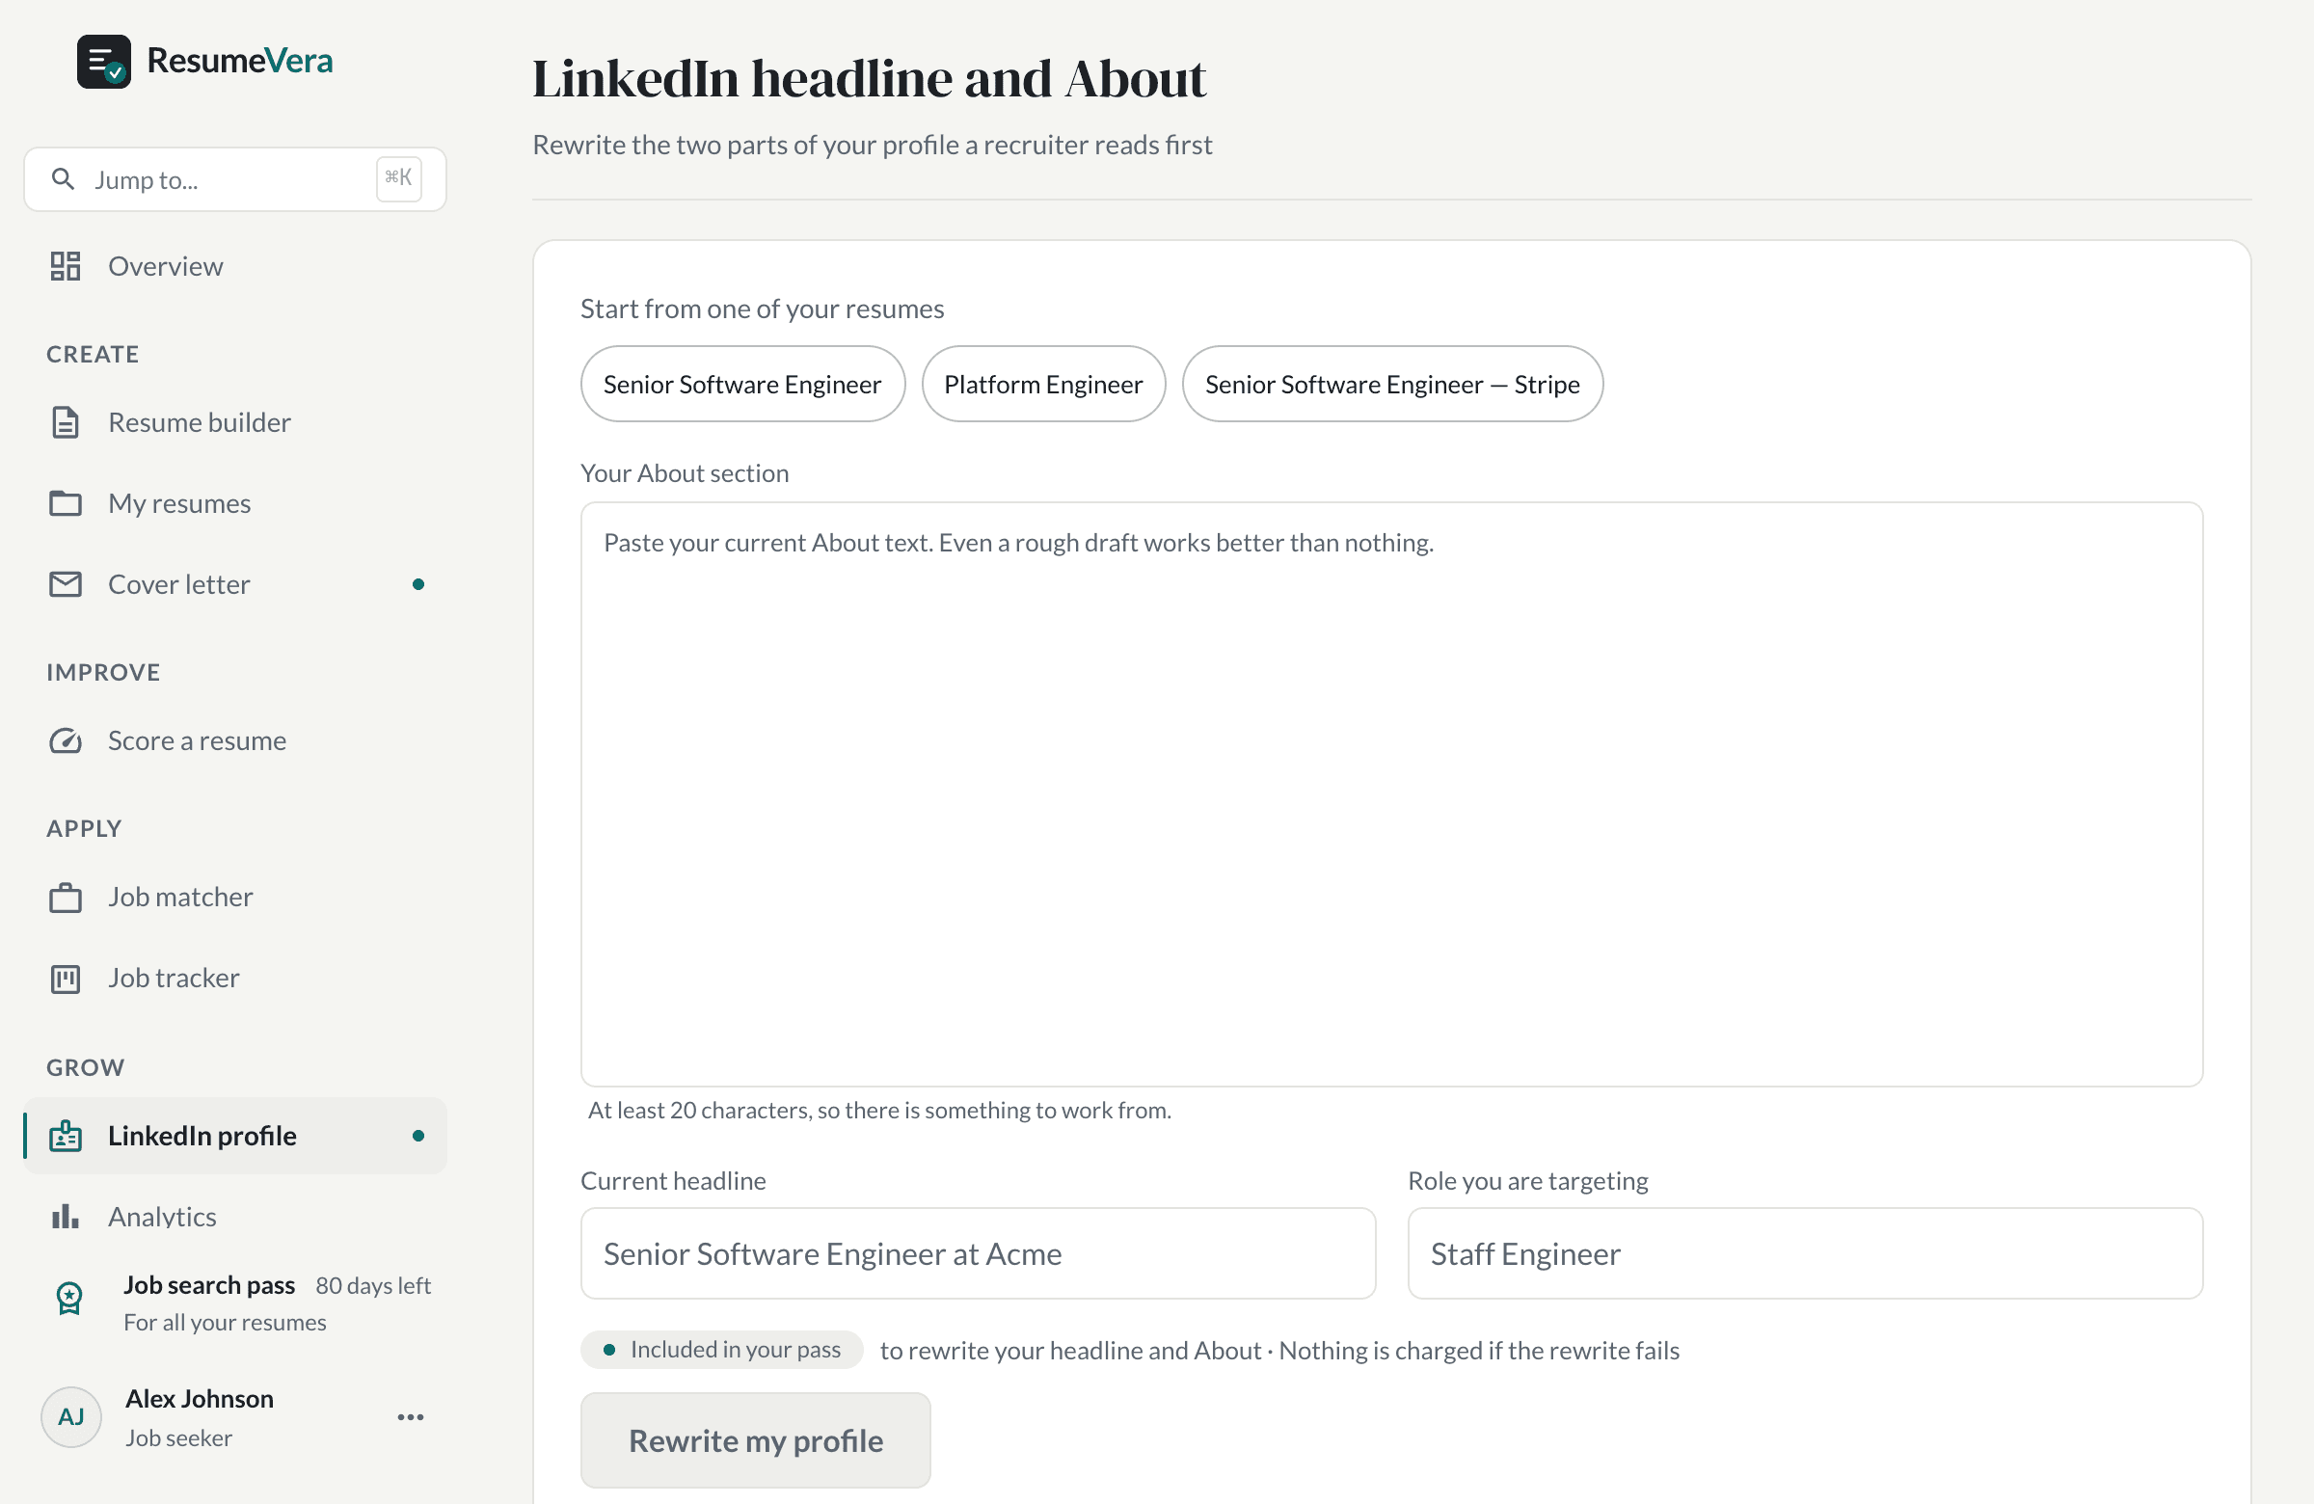2314x1504 pixels.
Task: Open Analytics page
Action: (x=235, y=1216)
